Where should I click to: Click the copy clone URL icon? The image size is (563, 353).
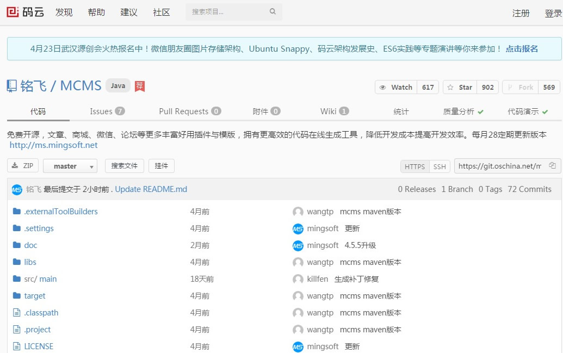552,166
